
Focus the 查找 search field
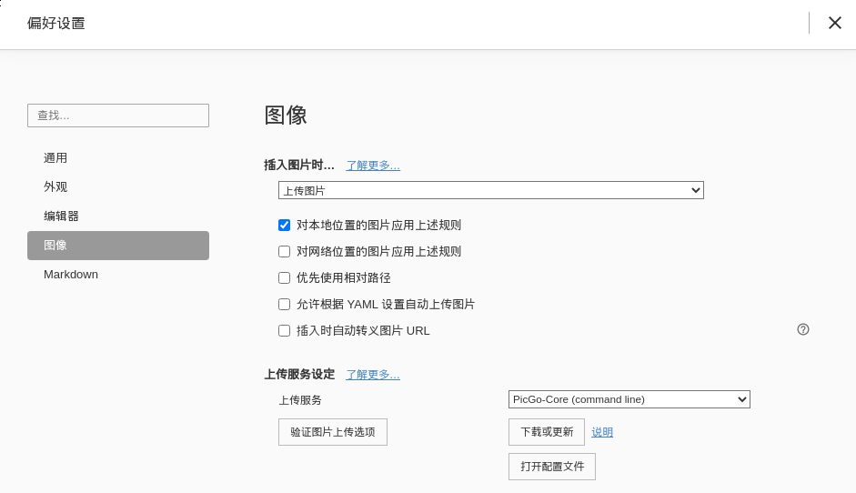[x=118, y=116]
